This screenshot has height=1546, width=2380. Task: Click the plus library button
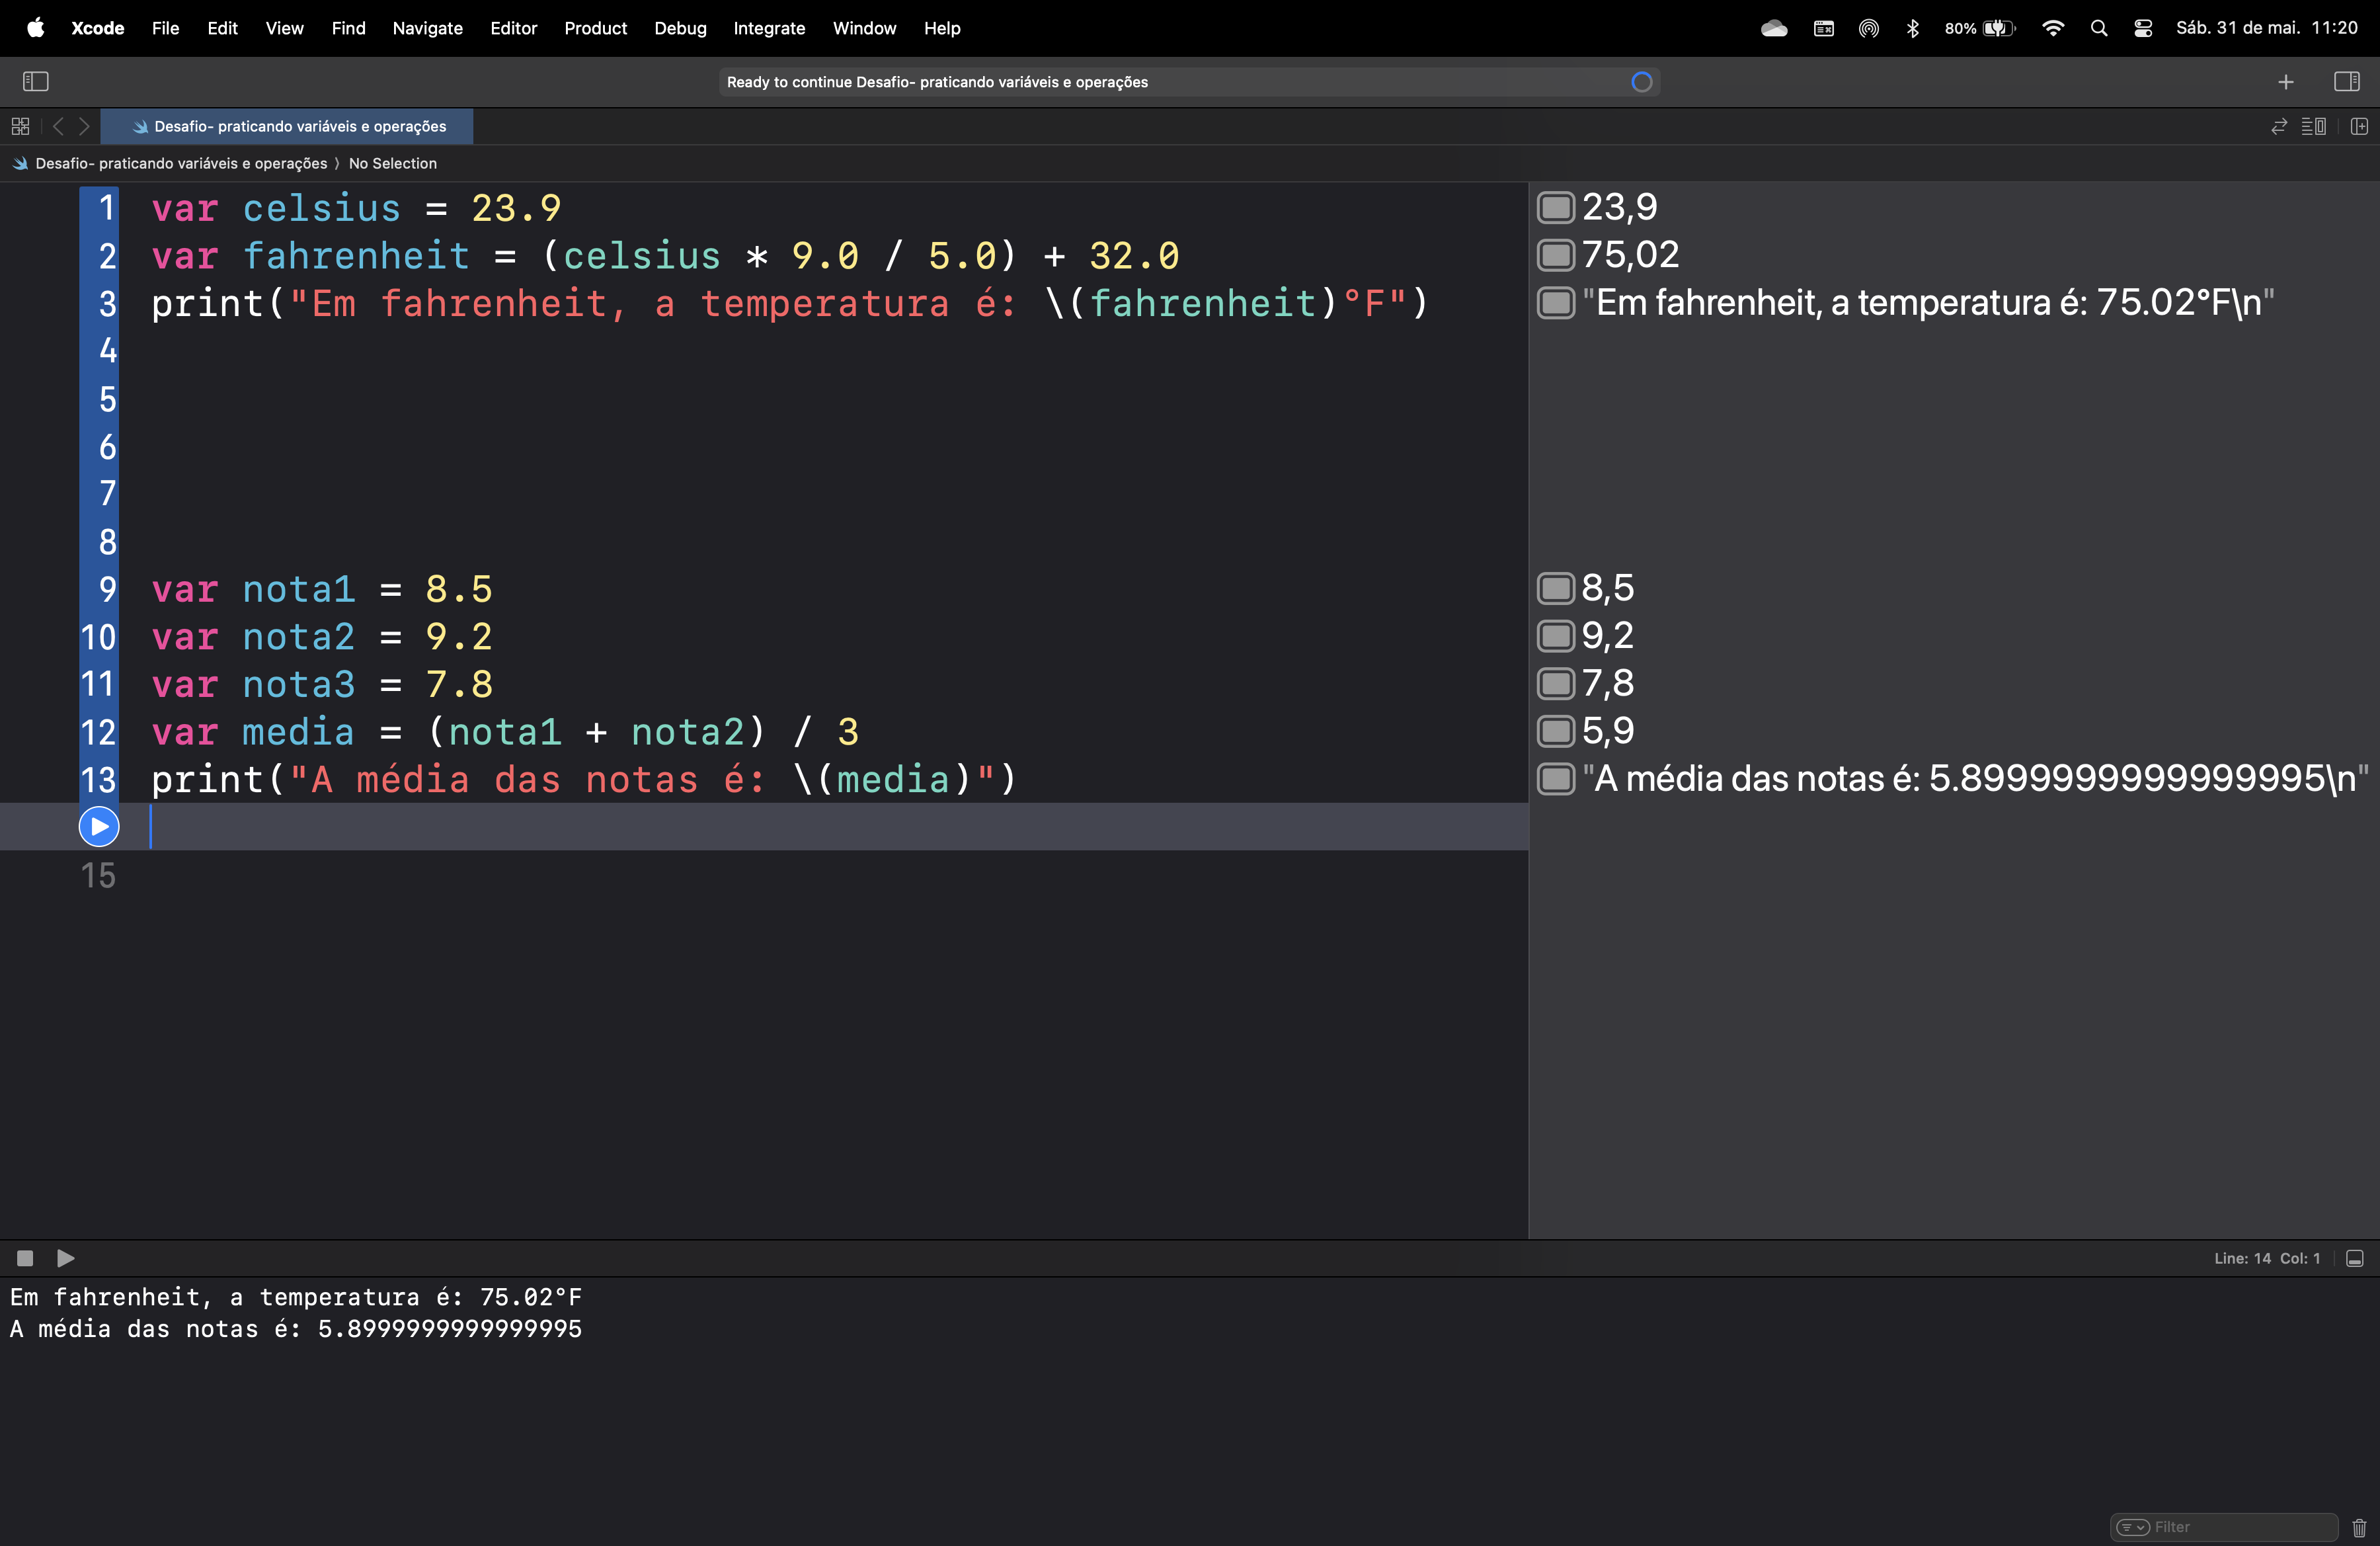tap(2285, 81)
